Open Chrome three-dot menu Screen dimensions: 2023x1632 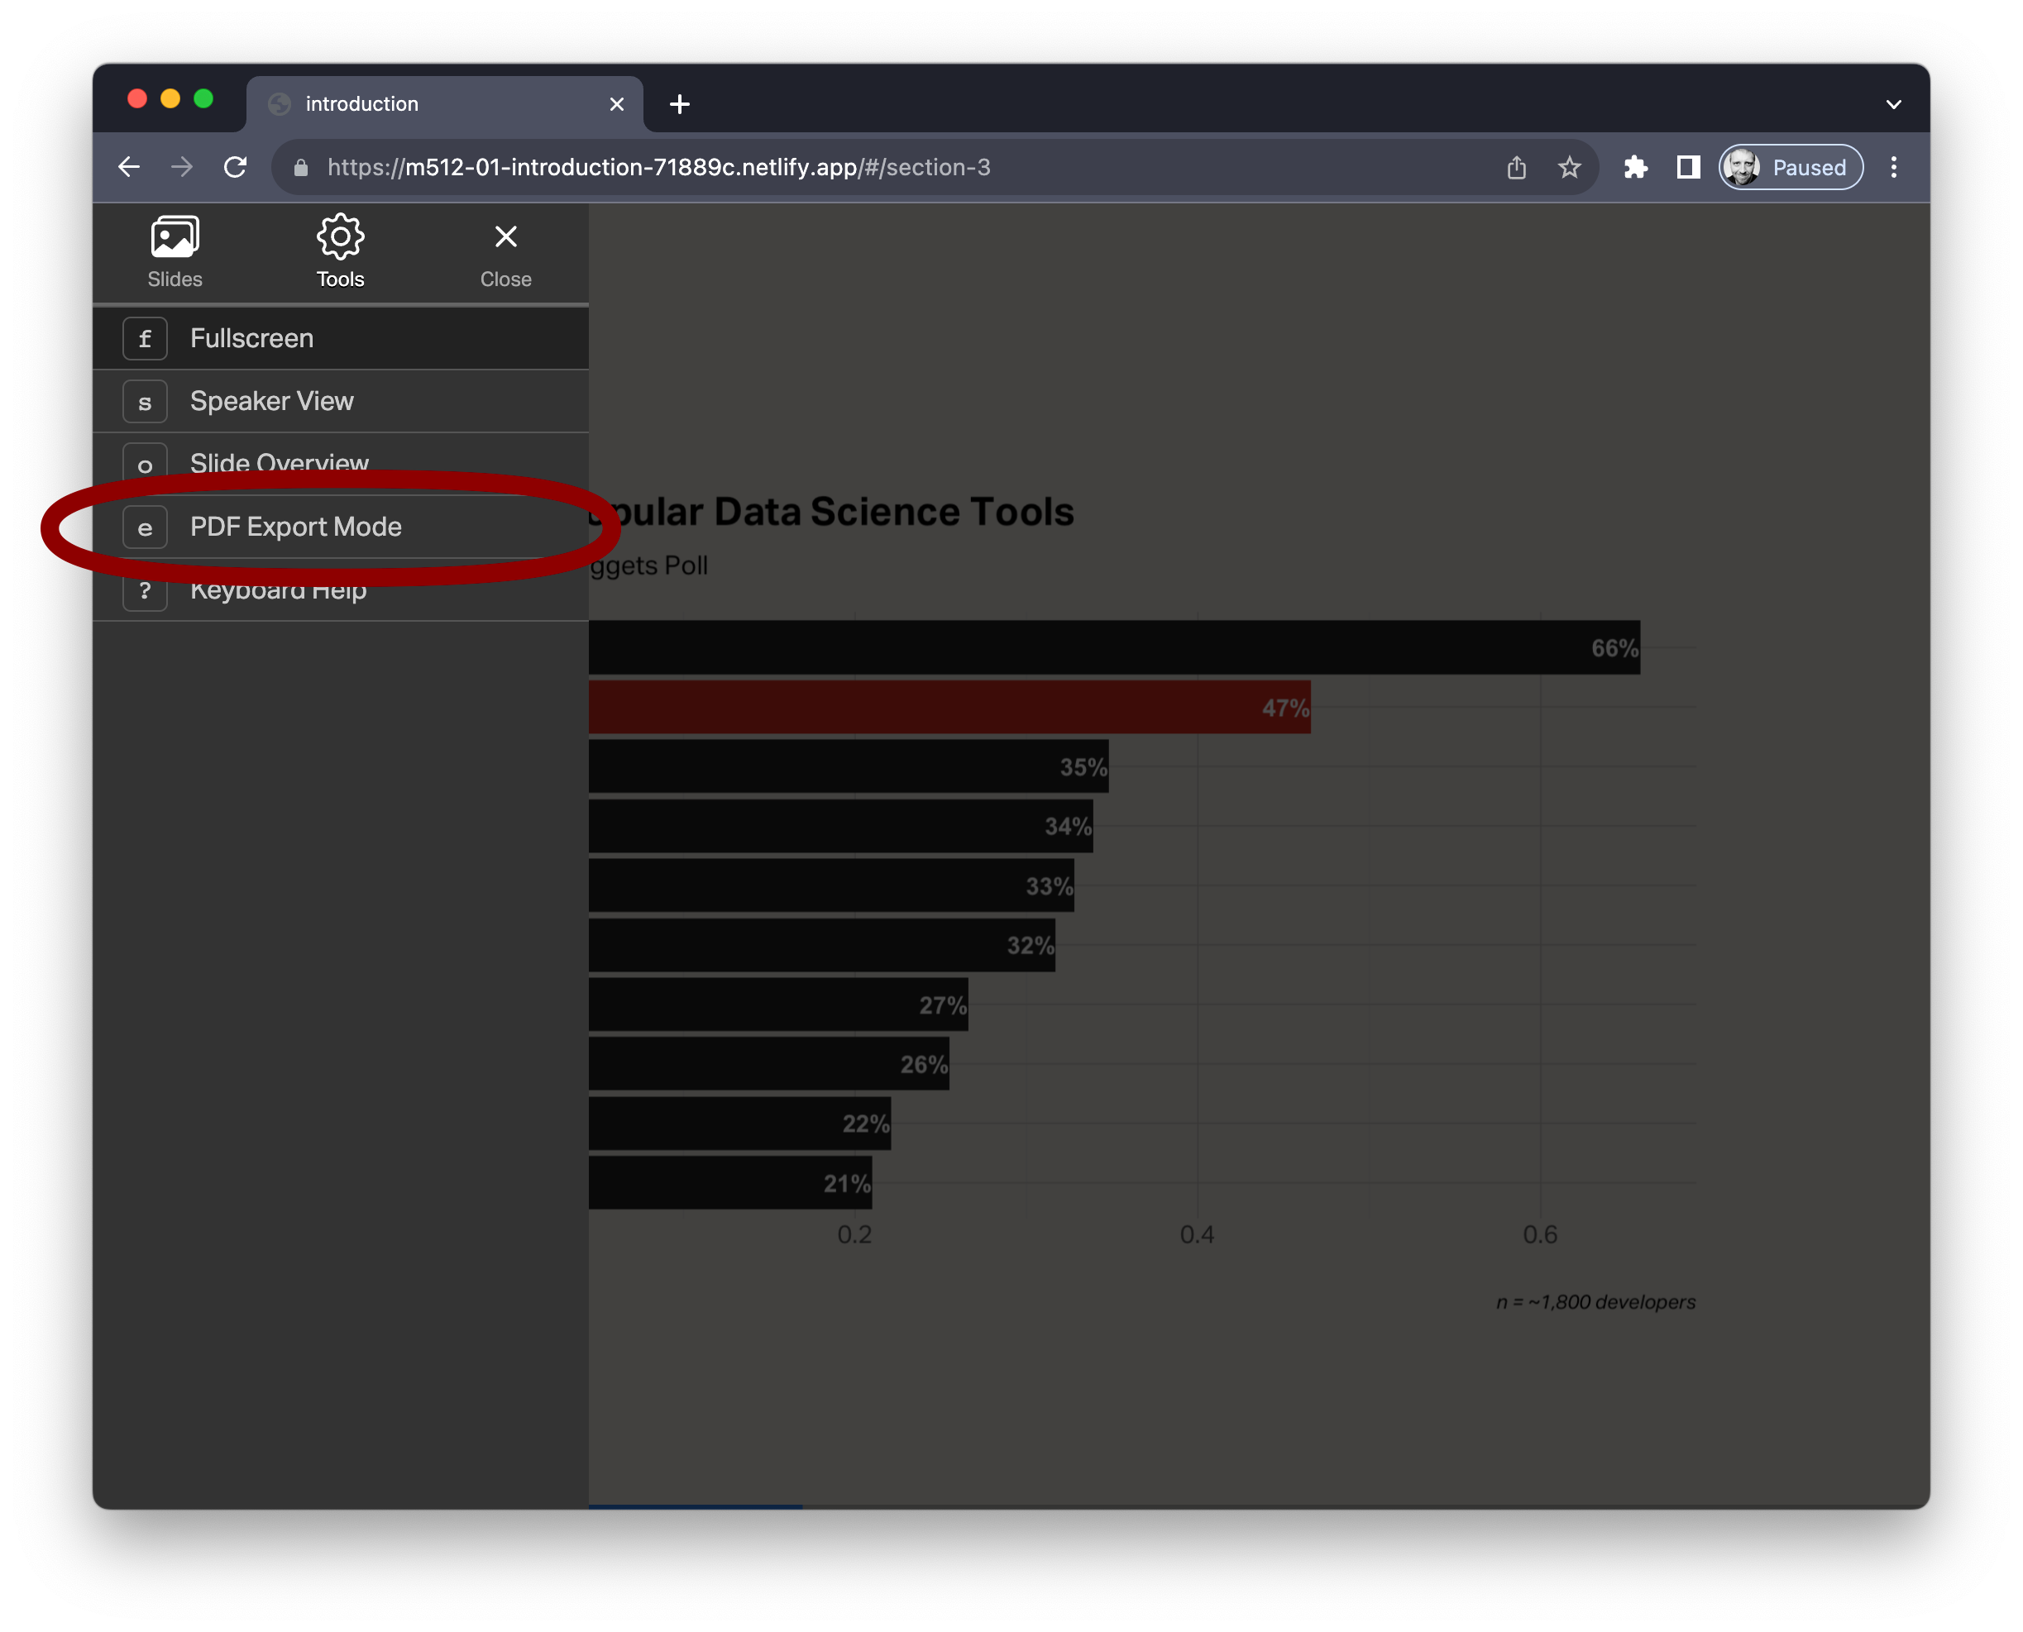coord(1894,167)
